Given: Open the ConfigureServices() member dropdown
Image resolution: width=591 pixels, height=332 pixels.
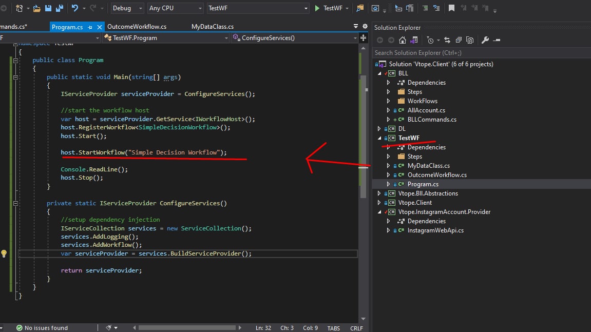Looking at the screenshot, I should 294,37.
